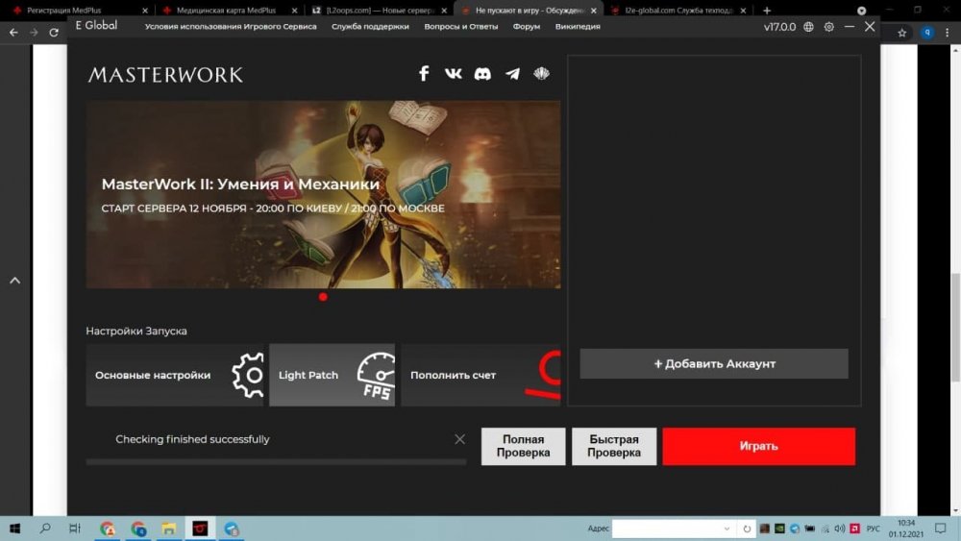
Task: Click the launcher settings gear icon
Action: (x=828, y=27)
